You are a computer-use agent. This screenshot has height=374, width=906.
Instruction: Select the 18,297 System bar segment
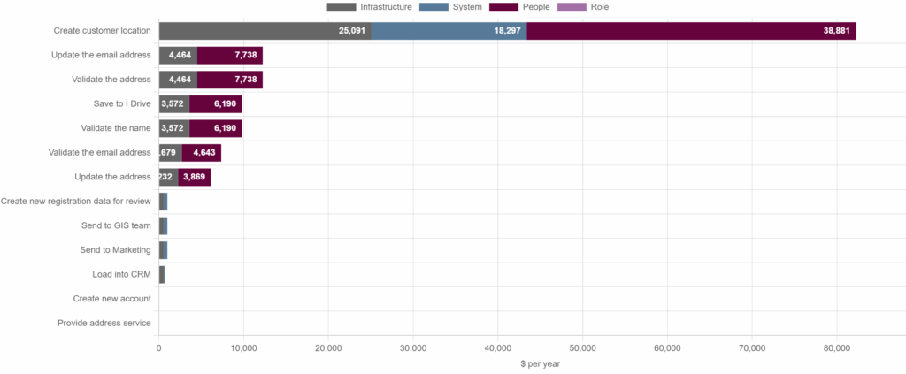(449, 31)
